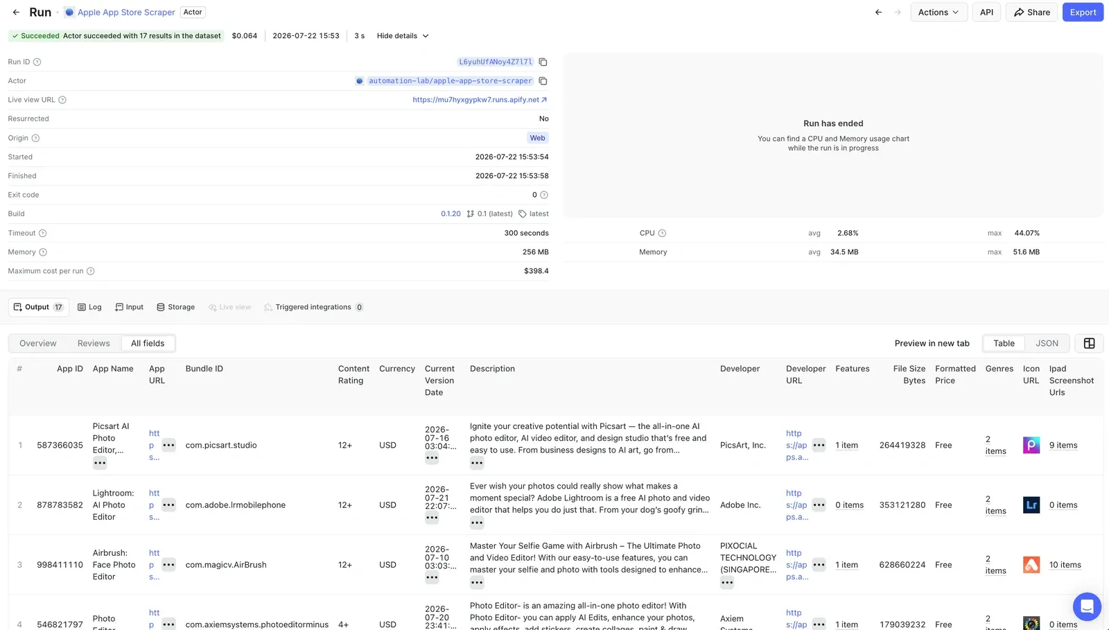Expand Lightroom description dots
Screen dimensions: 1109x630
pos(477,523)
